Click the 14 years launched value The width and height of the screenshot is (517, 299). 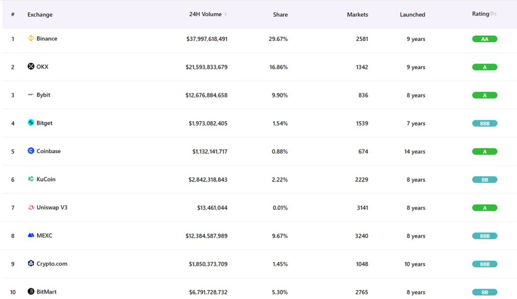pos(415,152)
